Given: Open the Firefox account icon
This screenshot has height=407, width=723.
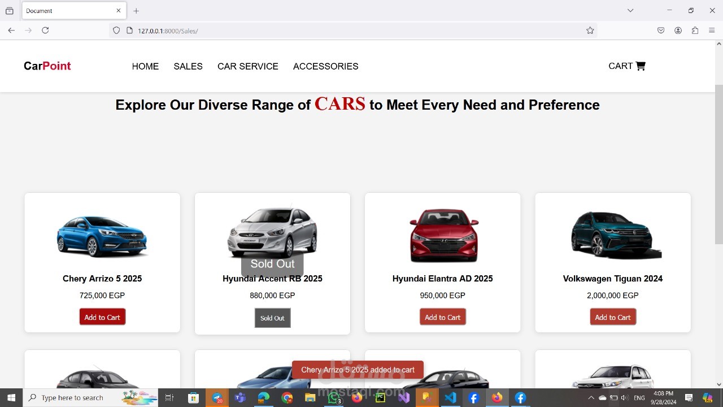Looking at the screenshot, I should [678, 31].
